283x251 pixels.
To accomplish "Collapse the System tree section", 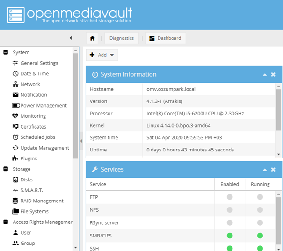I will coord(6,52).
